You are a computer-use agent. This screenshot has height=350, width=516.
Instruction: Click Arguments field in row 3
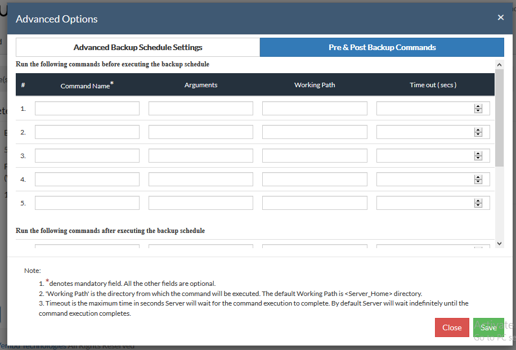pyautogui.click(x=201, y=156)
